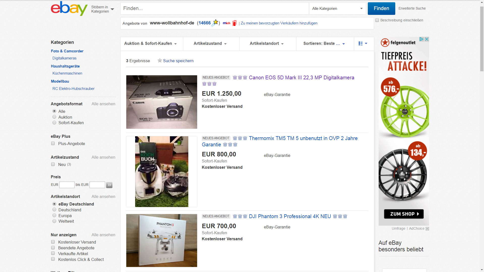Click Alle ansehen next to Artikelstandort
Image resolution: width=484 pixels, height=272 pixels.
point(103,196)
